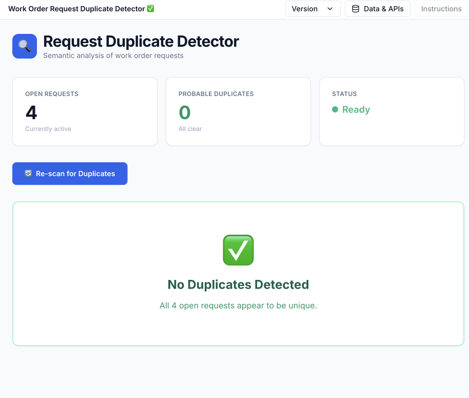Image resolution: width=469 pixels, height=398 pixels.
Task: Open the Data & APIs panel
Action: coord(378,9)
